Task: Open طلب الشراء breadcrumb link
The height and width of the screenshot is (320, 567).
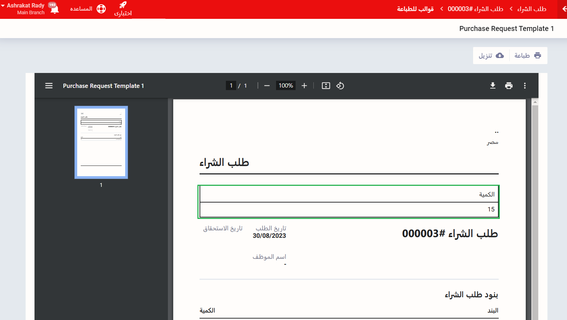Action: 531,9
